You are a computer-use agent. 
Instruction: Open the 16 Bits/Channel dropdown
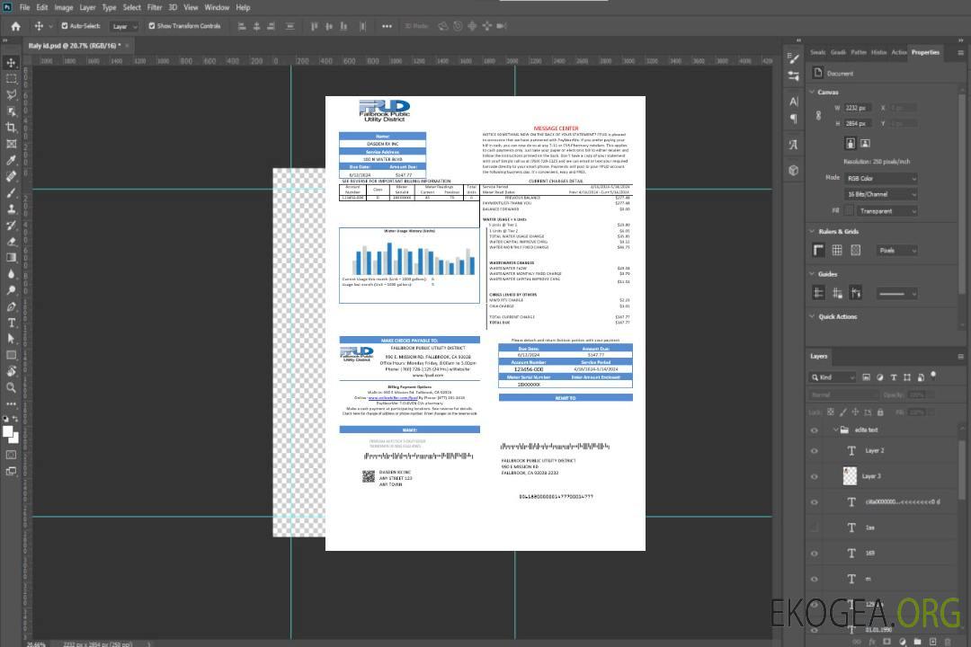[880, 194]
